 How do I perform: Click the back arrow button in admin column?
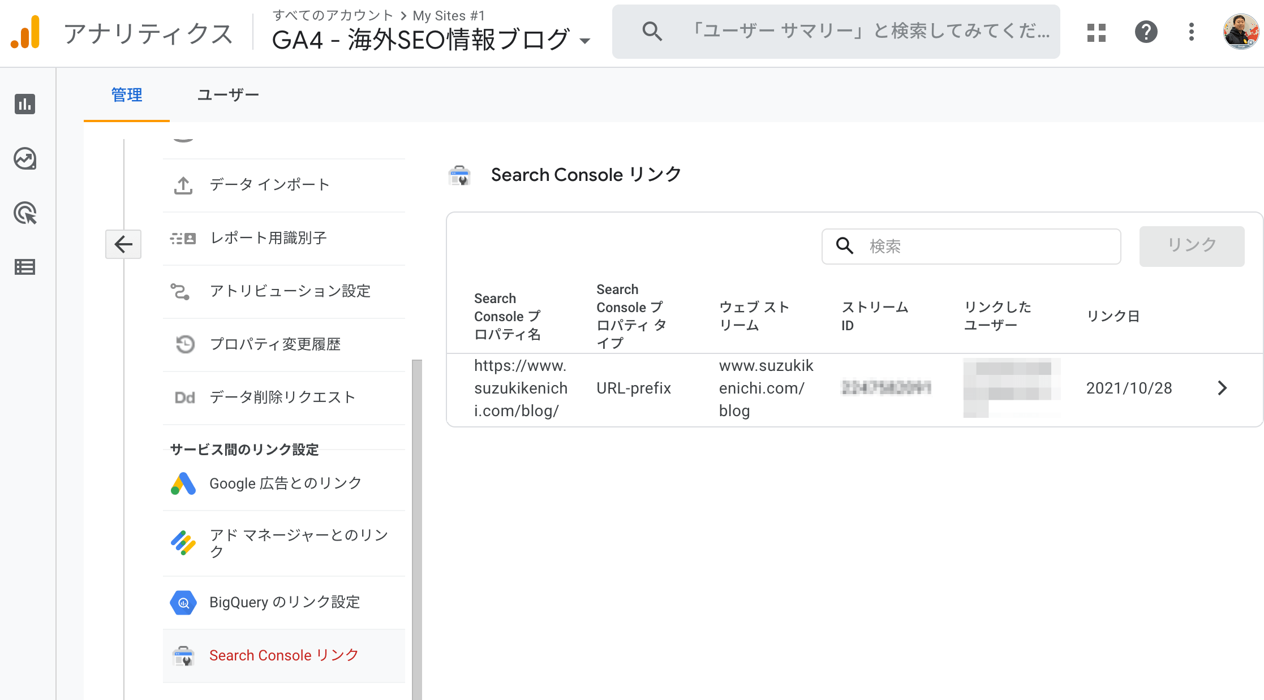123,244
